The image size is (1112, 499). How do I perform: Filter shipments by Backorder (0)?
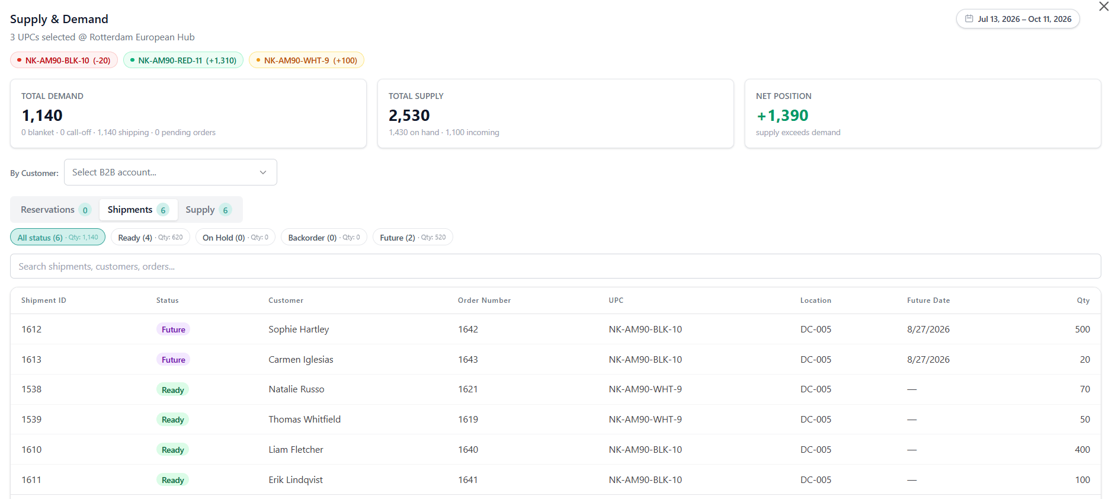click(x=324, y=237)
